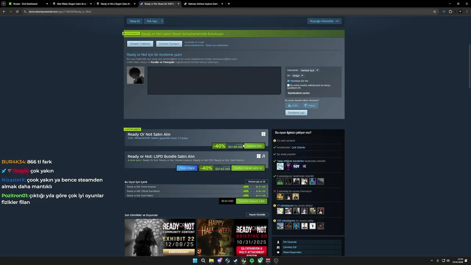Add Ready Or Not to cart with Sepete Ekle
471x265 pixels.
pyautogui.click(x=254, y=146)
